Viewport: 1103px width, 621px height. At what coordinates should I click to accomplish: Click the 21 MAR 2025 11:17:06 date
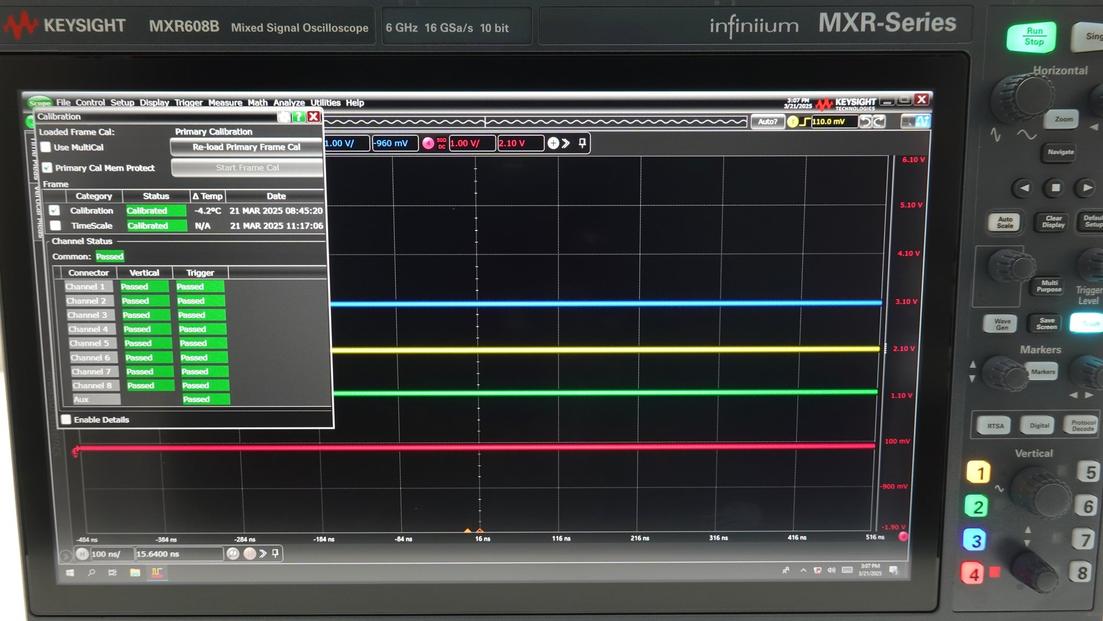point(276,226)
